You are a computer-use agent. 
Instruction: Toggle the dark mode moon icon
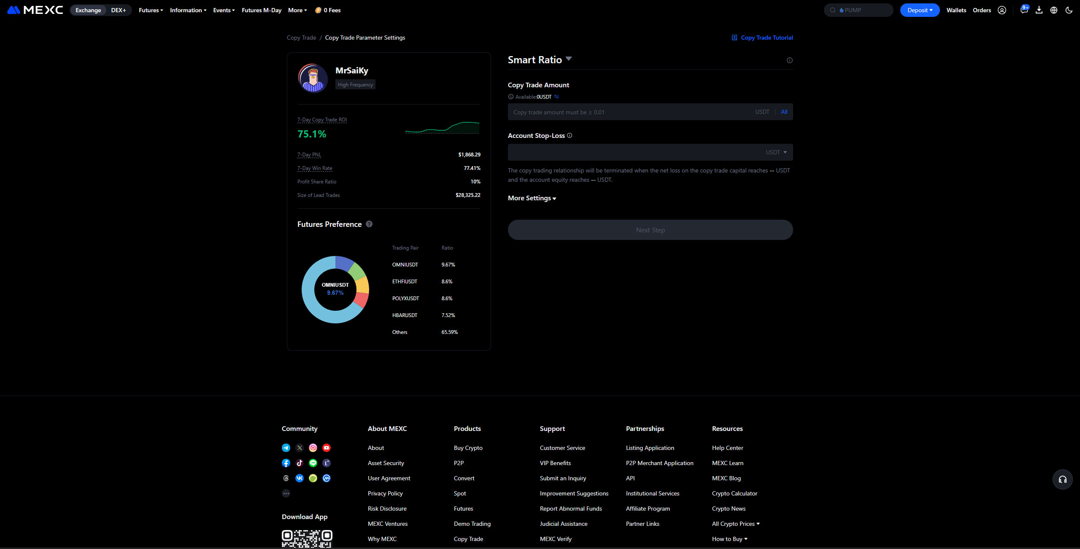[1069, 10]
